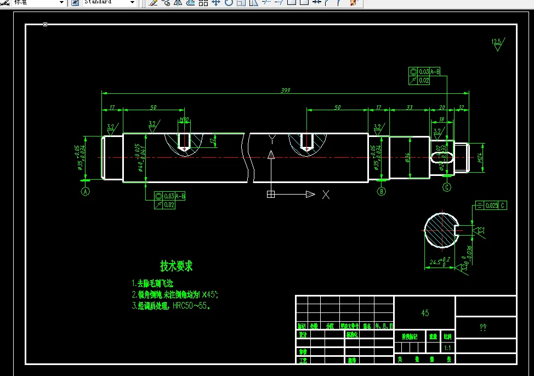Select the Extend tool

279,3
